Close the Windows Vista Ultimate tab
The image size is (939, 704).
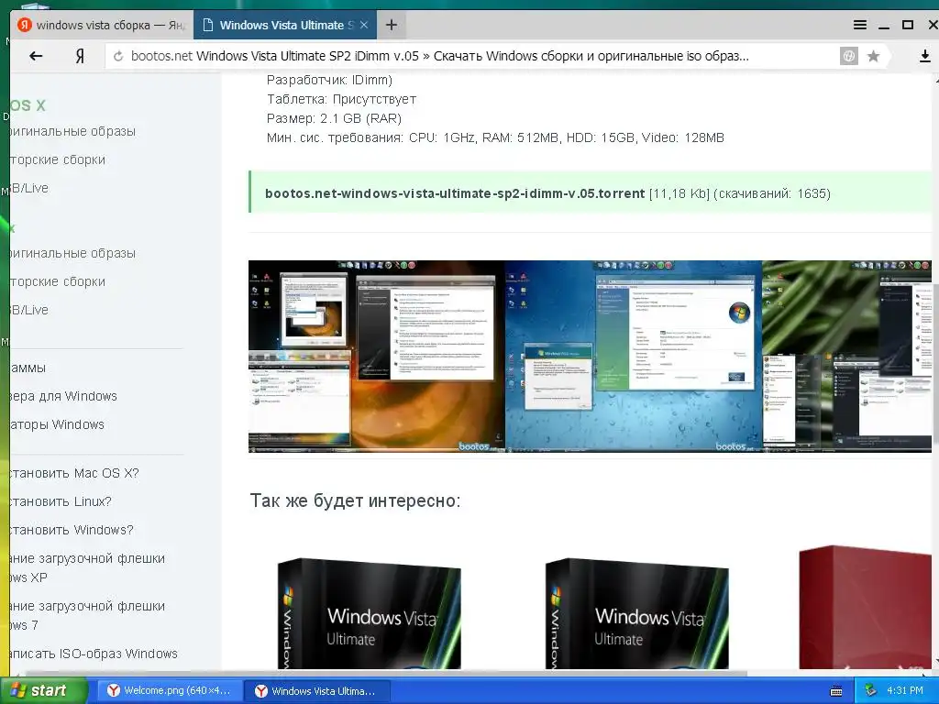[x=363, y=25]
